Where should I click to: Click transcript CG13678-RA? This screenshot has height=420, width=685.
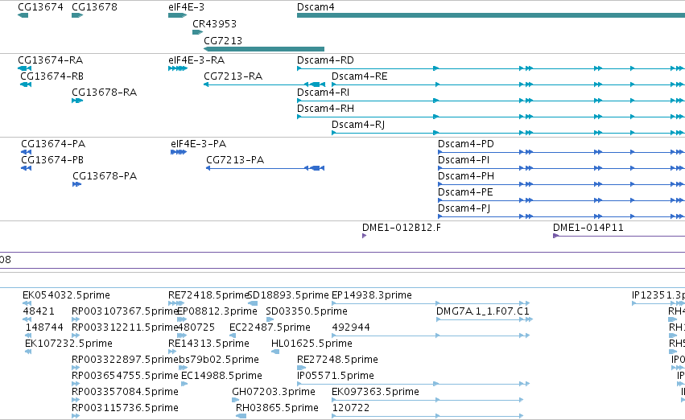(x=104, y=92)
